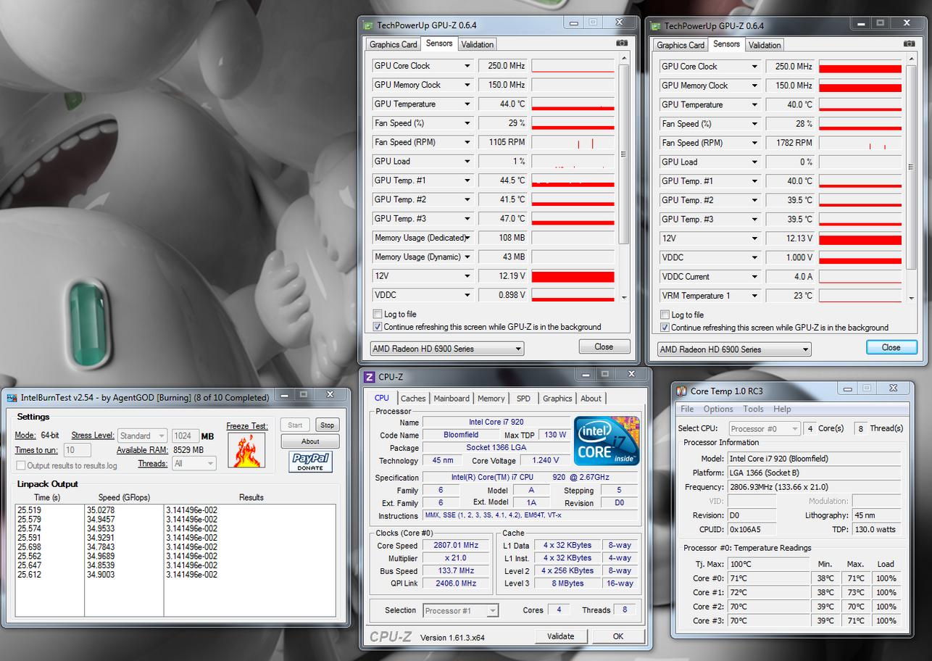Click the CPU-Z title bar icon
The image size is (932, 661).
(x=370, y=376)
